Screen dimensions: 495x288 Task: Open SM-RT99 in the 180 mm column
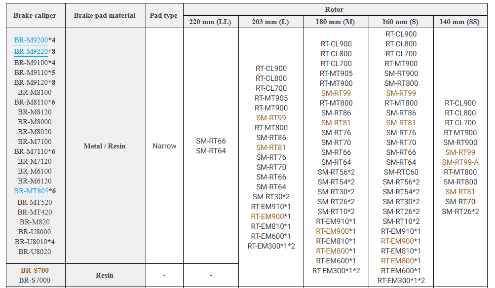pyautogui.click(x=336, y=93)
